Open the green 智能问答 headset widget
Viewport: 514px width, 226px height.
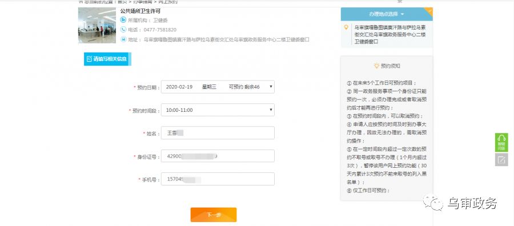point(501,142)
